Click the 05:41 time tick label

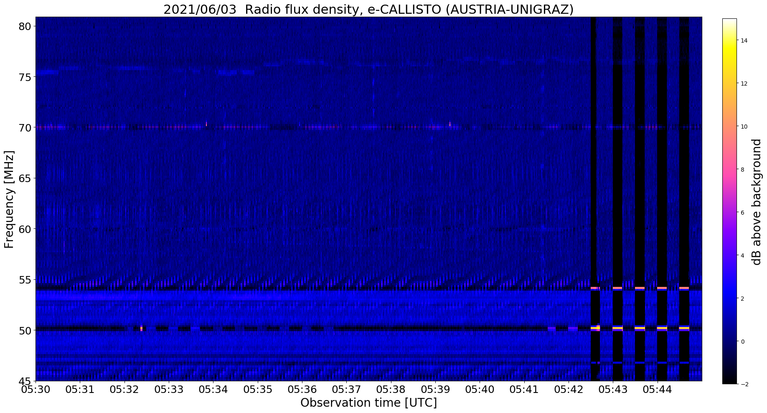(524, 390)
